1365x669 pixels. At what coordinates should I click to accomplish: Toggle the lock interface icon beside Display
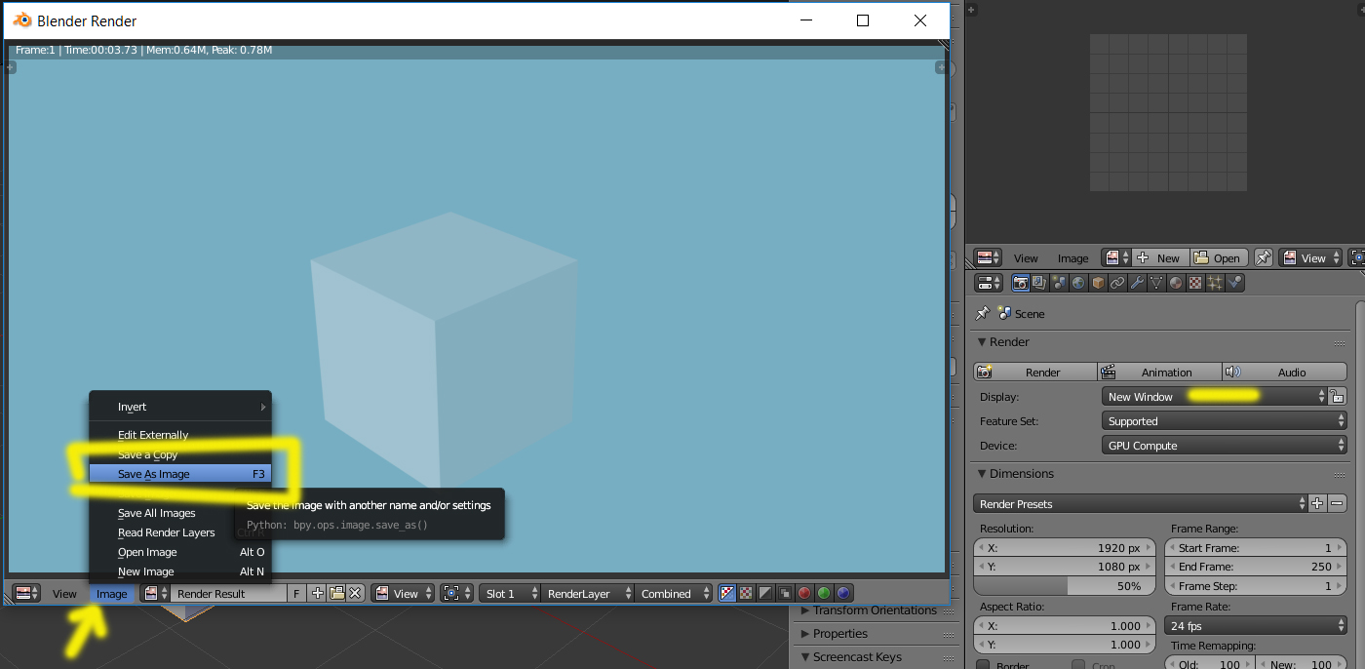pos(1338,396)
